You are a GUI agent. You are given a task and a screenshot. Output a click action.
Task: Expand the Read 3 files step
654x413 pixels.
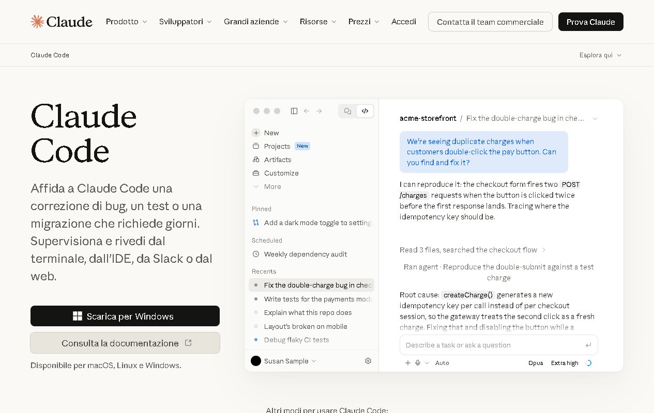[473, 250]
